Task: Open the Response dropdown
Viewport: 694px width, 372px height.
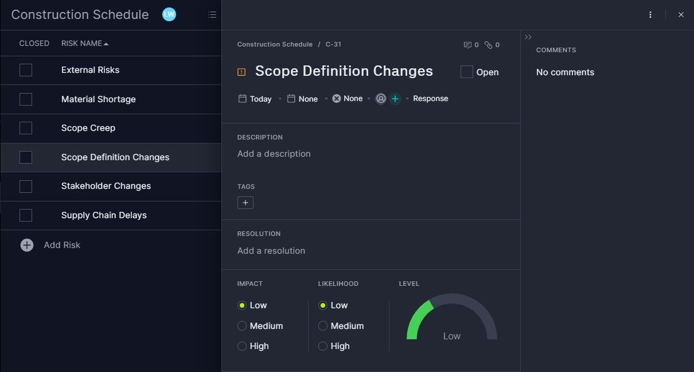Action: 430,99
